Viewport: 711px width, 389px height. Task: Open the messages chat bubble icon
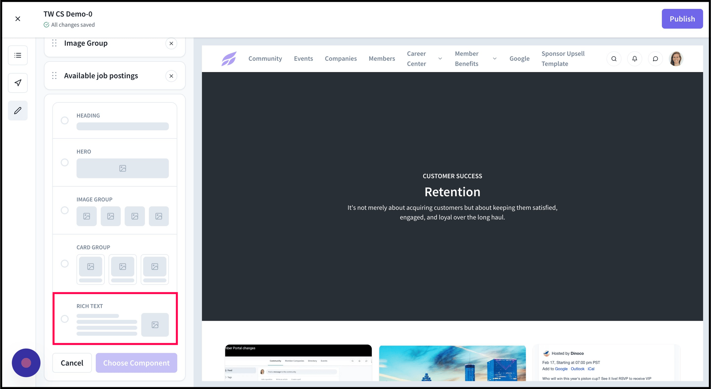pos(655,59)
